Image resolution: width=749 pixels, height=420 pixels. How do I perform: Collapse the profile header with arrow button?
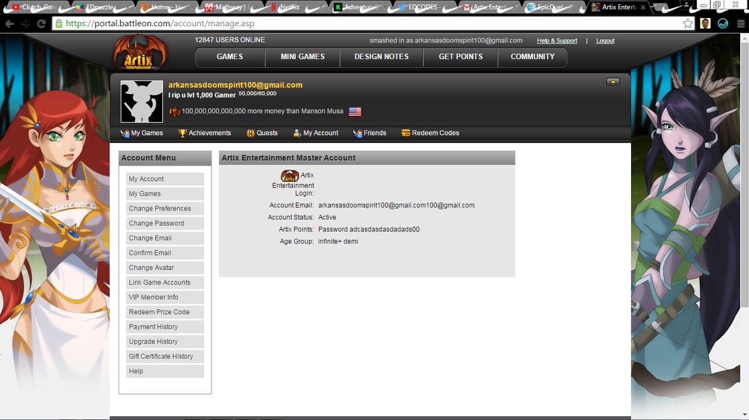(x=613, y=82)
